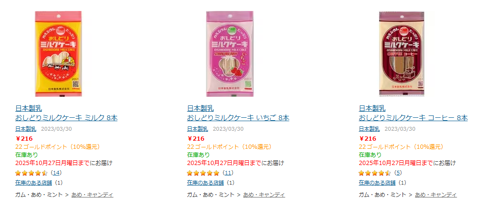Open the Coffee flavor product image
The height and width of the screenshot is (207, 484).
point(402,54)
